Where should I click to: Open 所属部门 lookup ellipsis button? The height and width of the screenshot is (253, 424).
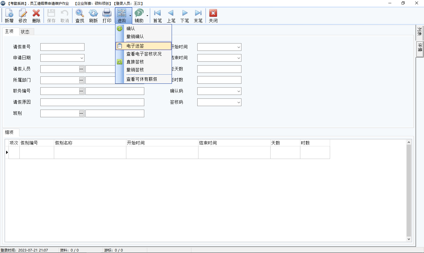coord(82,80)
